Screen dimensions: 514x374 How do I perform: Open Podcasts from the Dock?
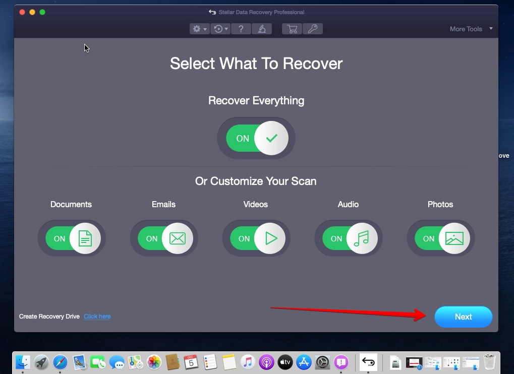pyautogui.click(x=266, y=362)
